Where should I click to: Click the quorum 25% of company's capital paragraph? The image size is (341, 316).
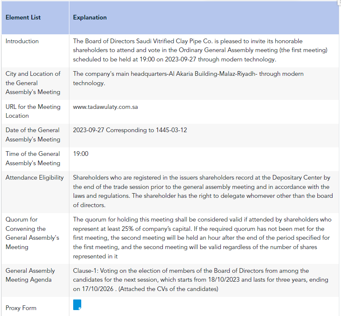(202, 238)
